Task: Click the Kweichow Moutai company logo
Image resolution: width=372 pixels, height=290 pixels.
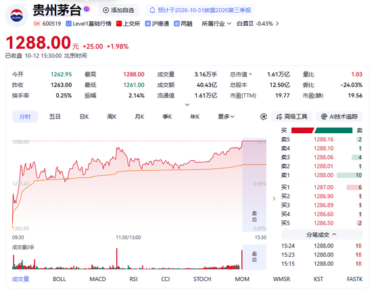Action: (17, 16)
